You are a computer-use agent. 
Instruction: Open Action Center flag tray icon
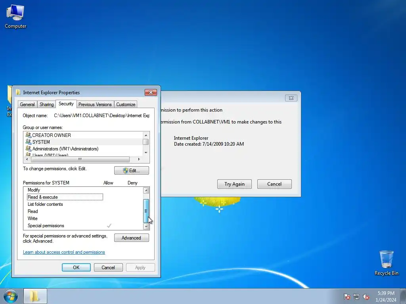347,296
